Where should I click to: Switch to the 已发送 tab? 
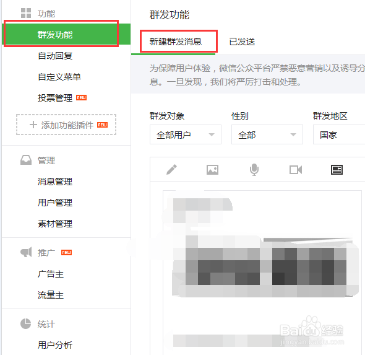click(x=242, y=42)
